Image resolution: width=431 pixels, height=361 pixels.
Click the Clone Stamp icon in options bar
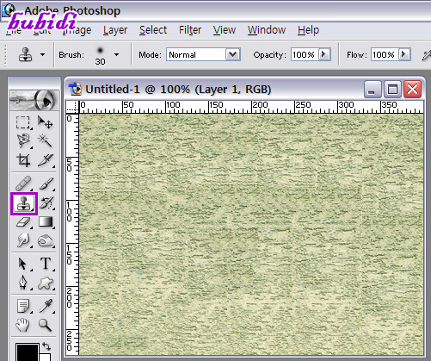pos(25,54)
